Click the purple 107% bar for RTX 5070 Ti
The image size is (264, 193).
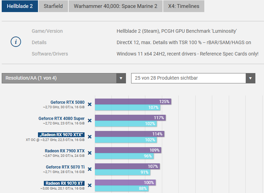point(127,166)
